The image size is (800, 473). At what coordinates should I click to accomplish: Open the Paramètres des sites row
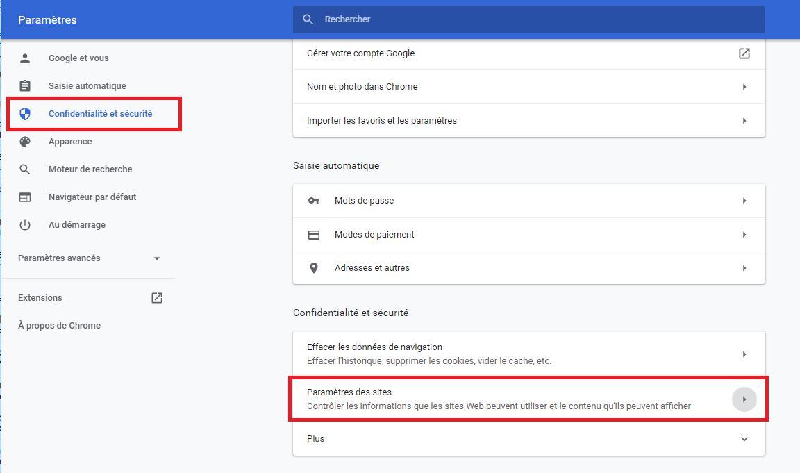pyautogui.click(x=529, y=399)
